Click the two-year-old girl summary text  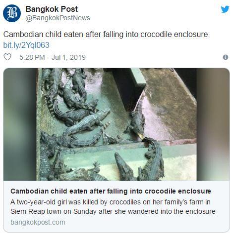[x=111, y=202]
